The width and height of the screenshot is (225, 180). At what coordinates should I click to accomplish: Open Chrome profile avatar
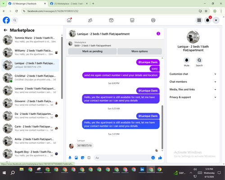215,11
